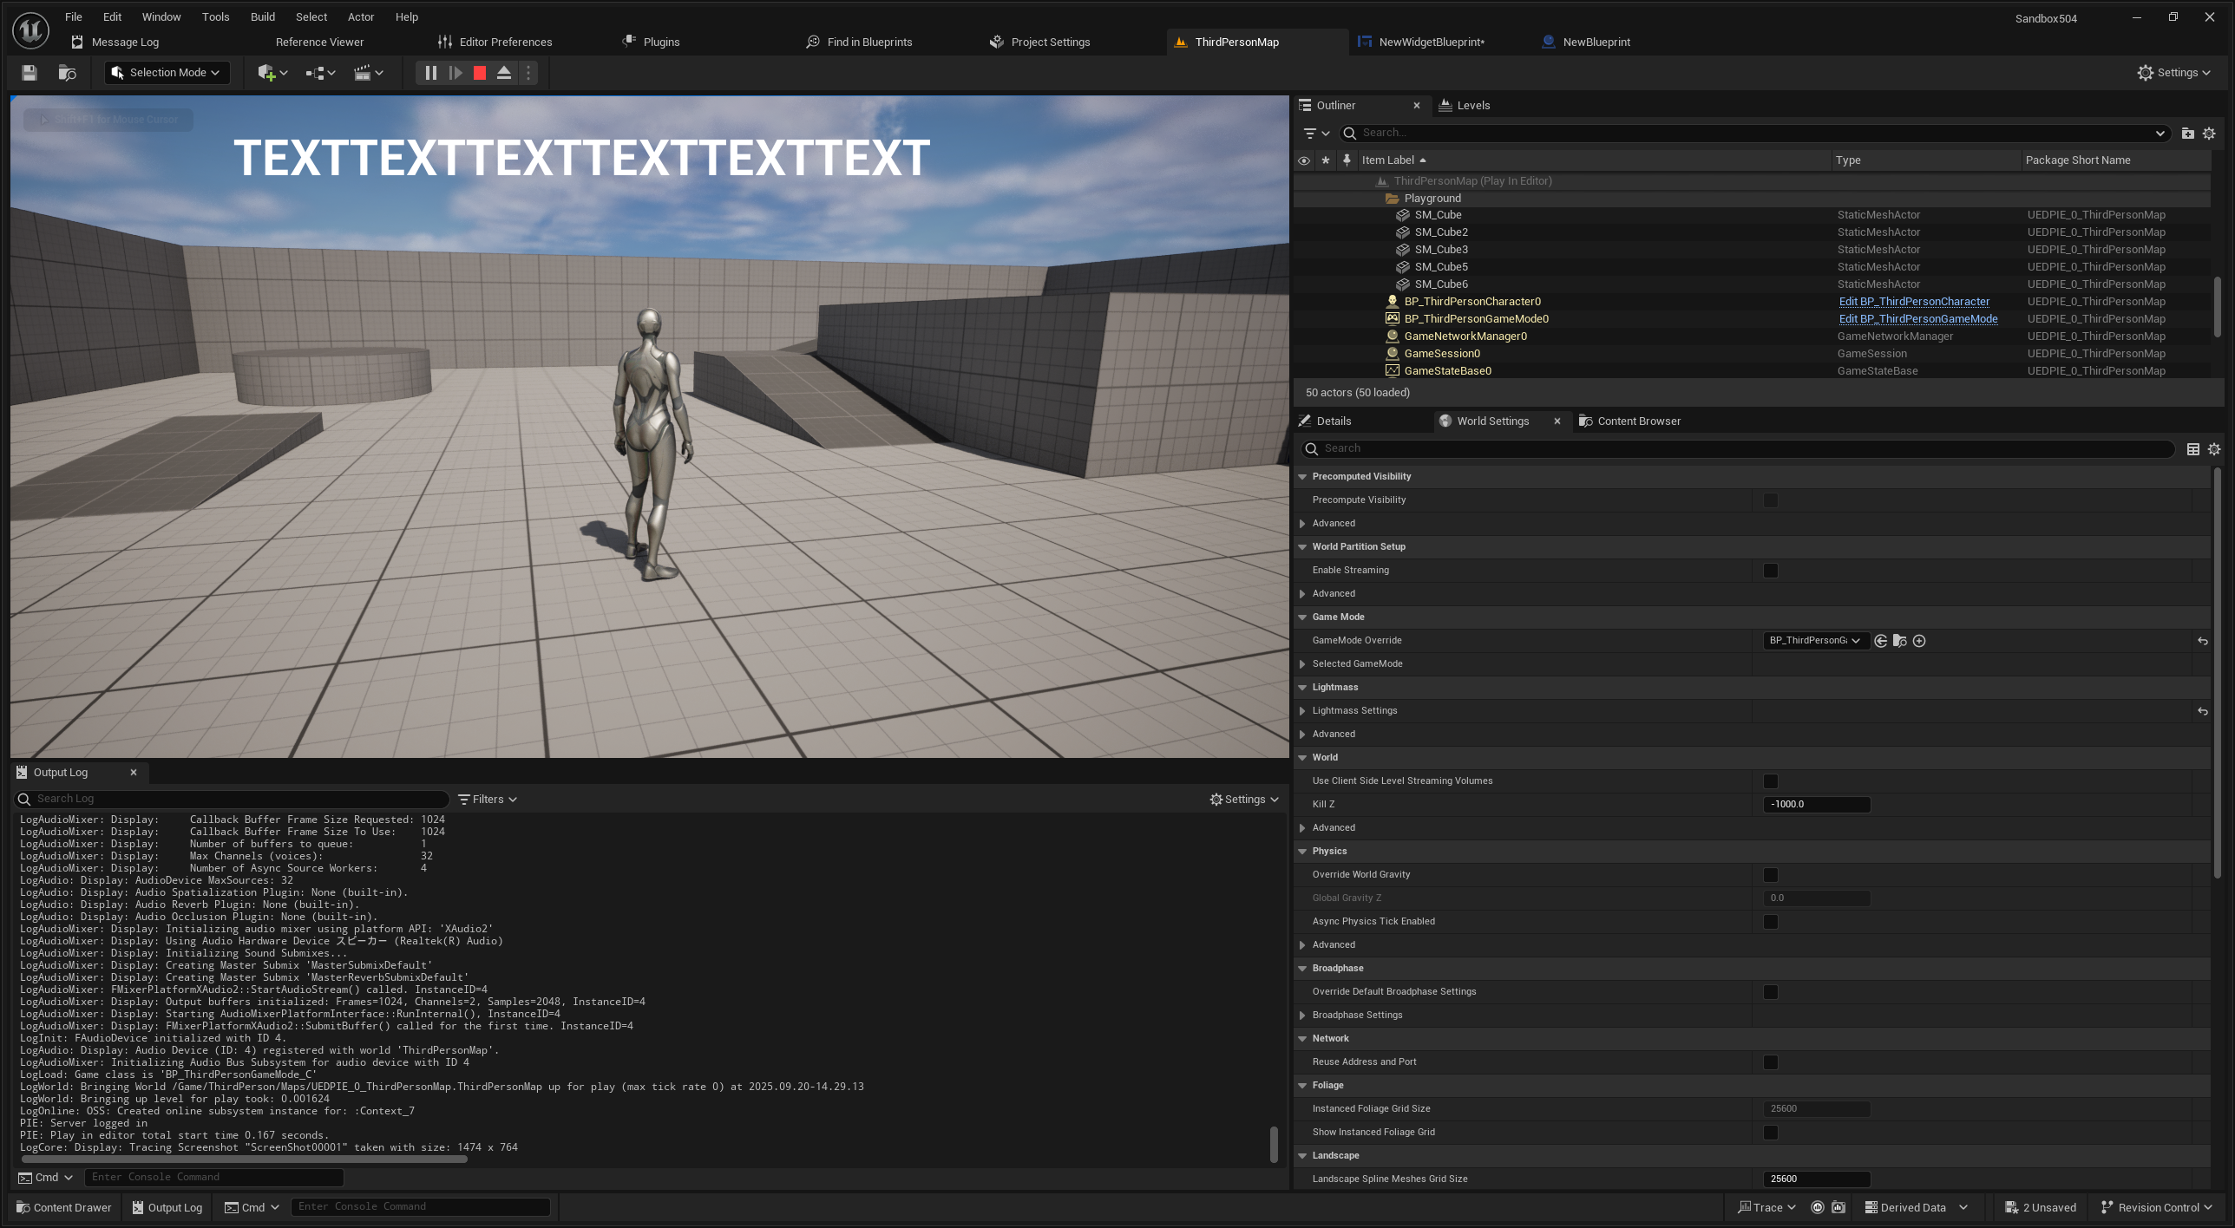The height and width of the screenshot is (1228, 2235).
Task: Expand the Selected GameMode section
Action: tap(1302, 664)
